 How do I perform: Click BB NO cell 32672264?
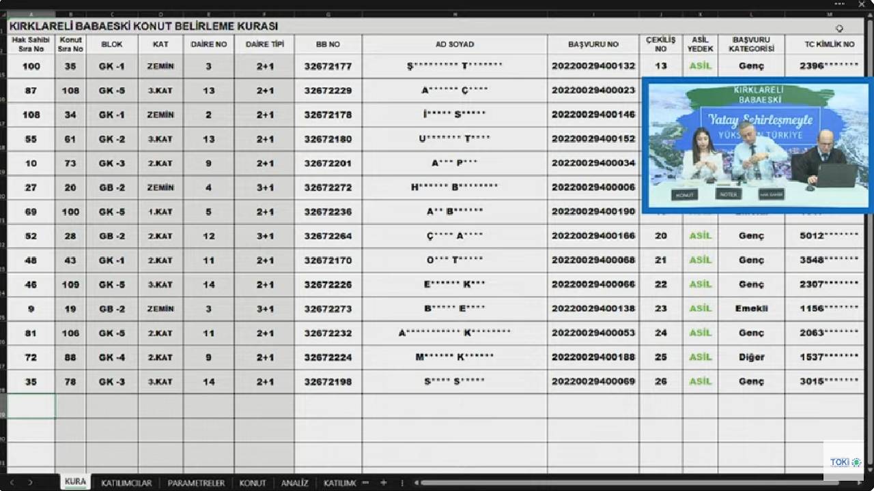pyautogui.click(x=328, y=236)
